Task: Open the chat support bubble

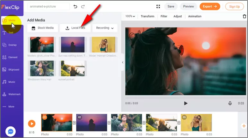Action: pyautogui.click(x=11, y=132)
